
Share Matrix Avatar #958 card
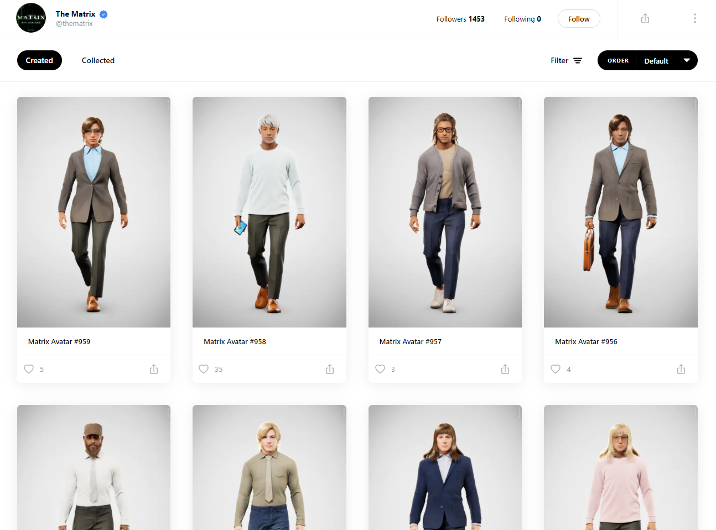[330, 369]
